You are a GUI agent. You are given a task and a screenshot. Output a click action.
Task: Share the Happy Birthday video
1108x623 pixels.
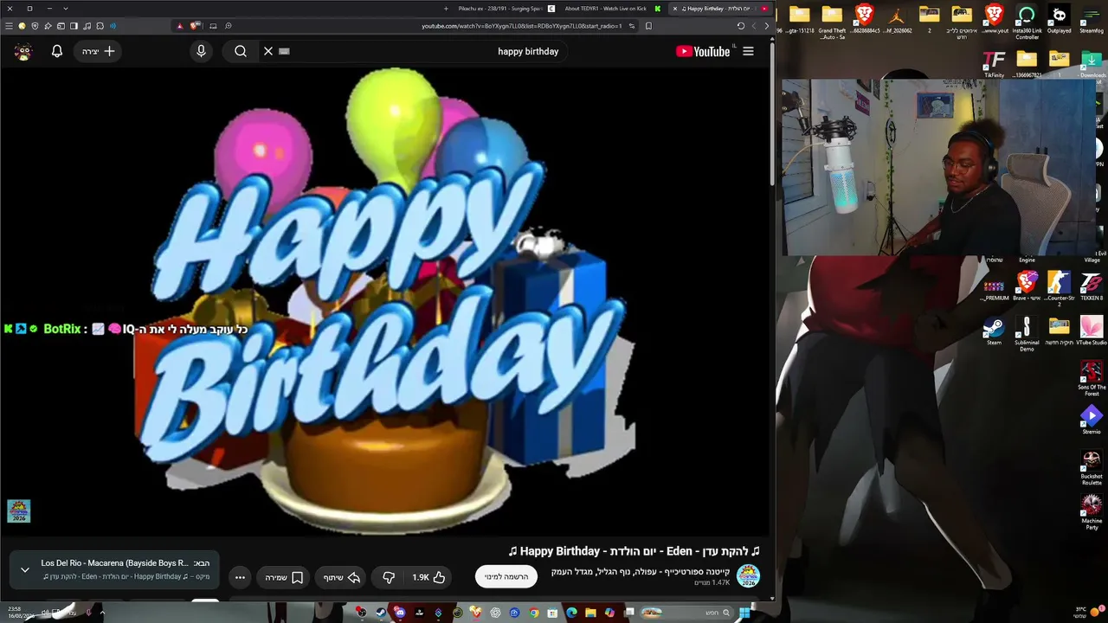tap(342, 577)
